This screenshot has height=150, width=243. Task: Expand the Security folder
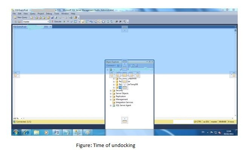[x=111, y=90]
